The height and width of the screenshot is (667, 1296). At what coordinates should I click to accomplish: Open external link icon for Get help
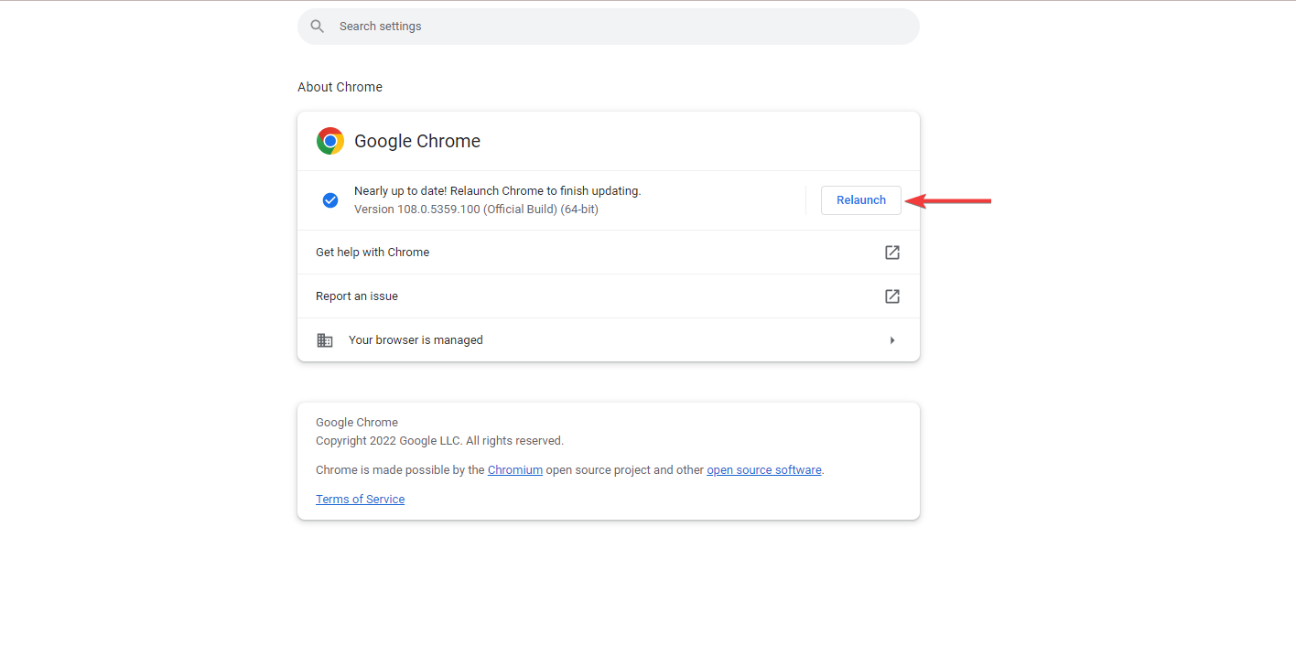[892, 253]
